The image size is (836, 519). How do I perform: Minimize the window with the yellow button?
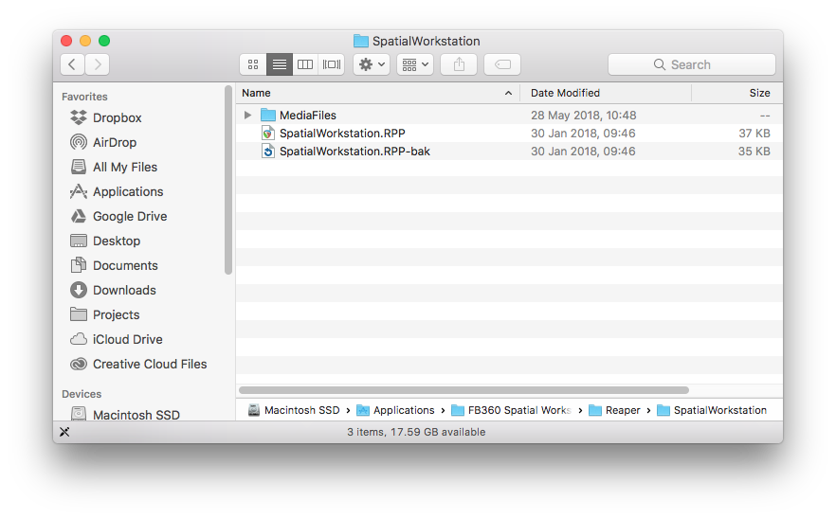tap(85, 41)
